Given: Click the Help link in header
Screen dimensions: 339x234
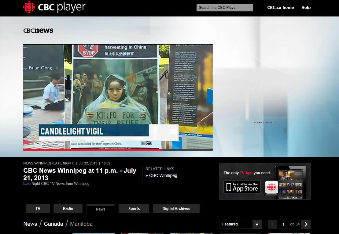Looking at the screenshot, I should [x=306, y=8].
